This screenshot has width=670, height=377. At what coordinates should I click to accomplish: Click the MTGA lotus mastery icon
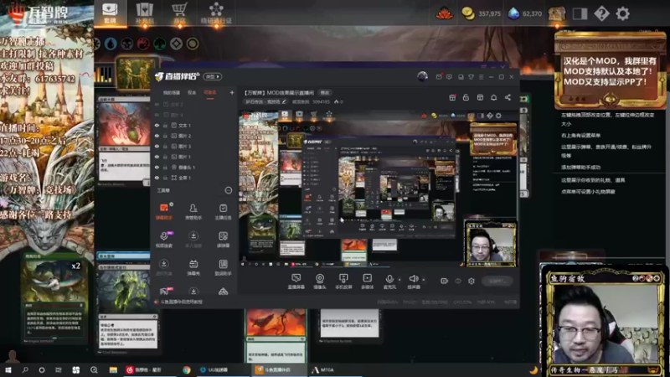pyautogui.click(x=445, y=13)
